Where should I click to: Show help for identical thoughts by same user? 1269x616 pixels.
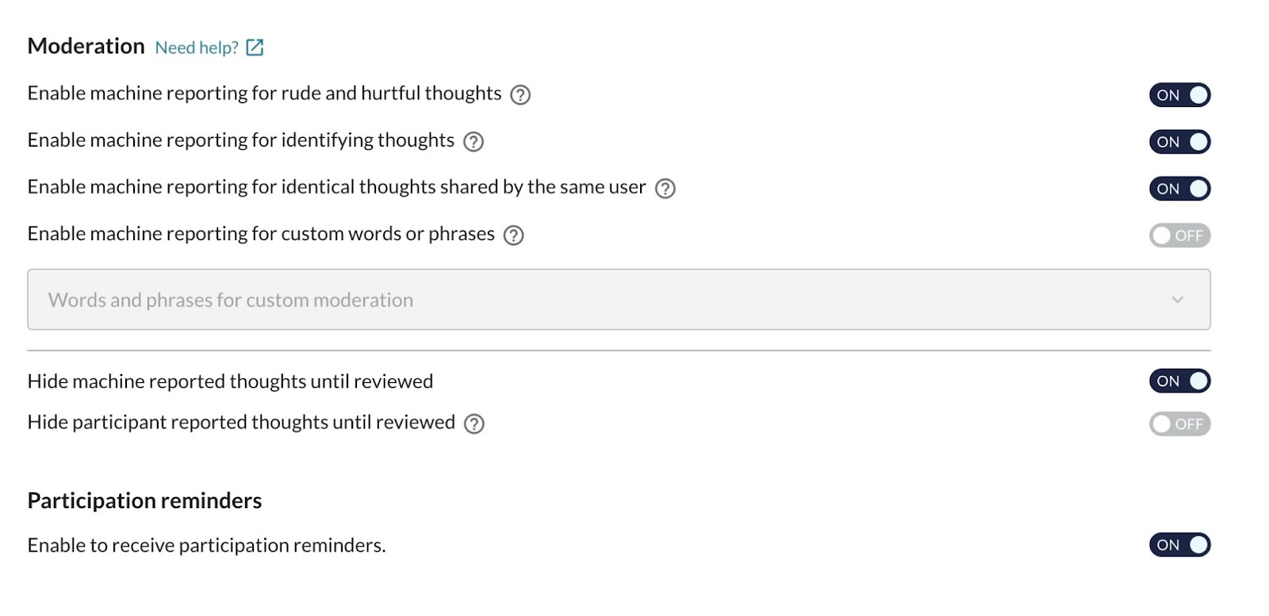(x=665, y=189)
